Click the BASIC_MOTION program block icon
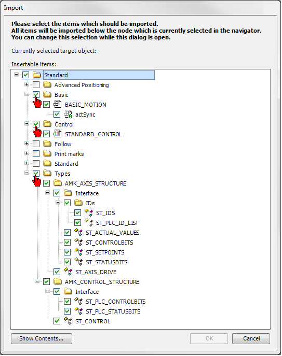The height and width of the screenshot is (356, 282). point(57,105)
